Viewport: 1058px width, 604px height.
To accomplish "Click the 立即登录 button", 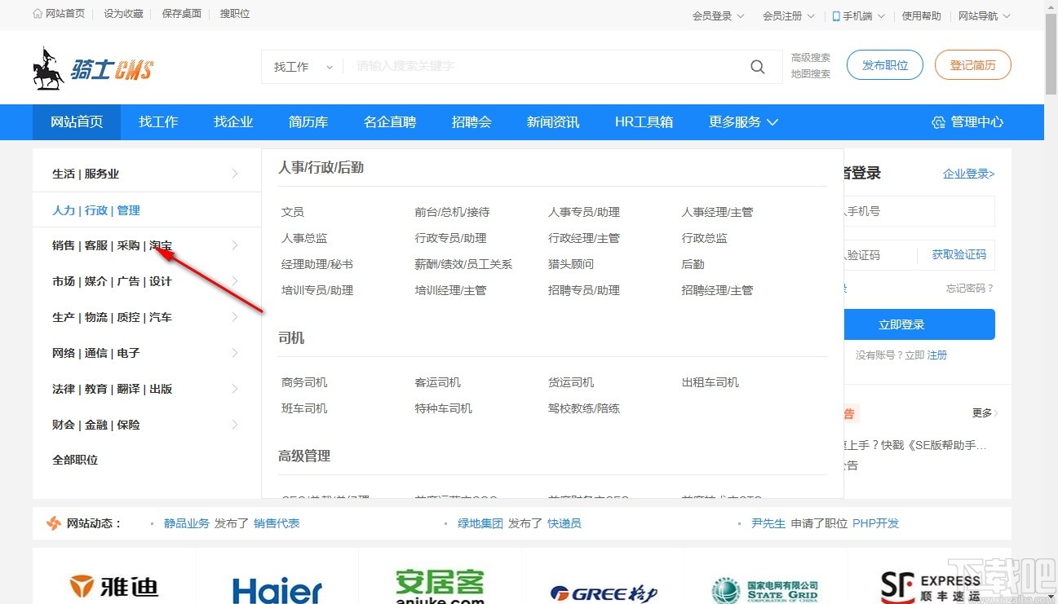I will click(x=919, y=324).
